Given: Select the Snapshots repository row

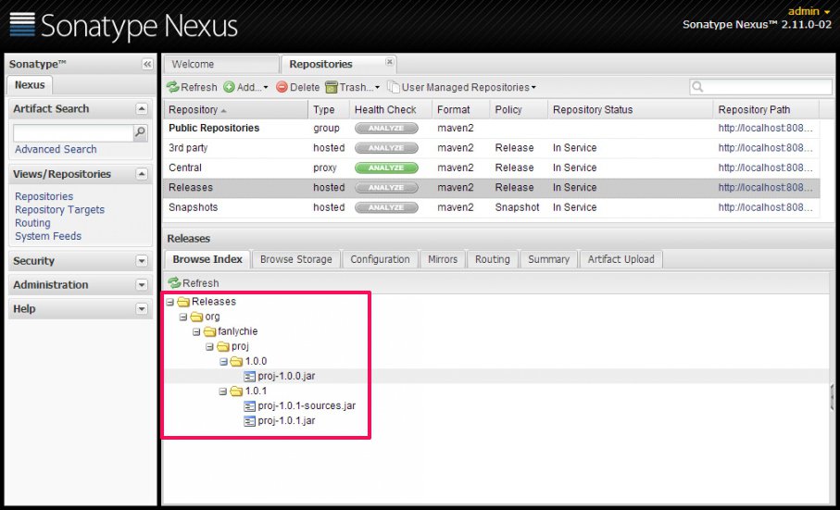Looking at the screenshot, I should (491, 207).
